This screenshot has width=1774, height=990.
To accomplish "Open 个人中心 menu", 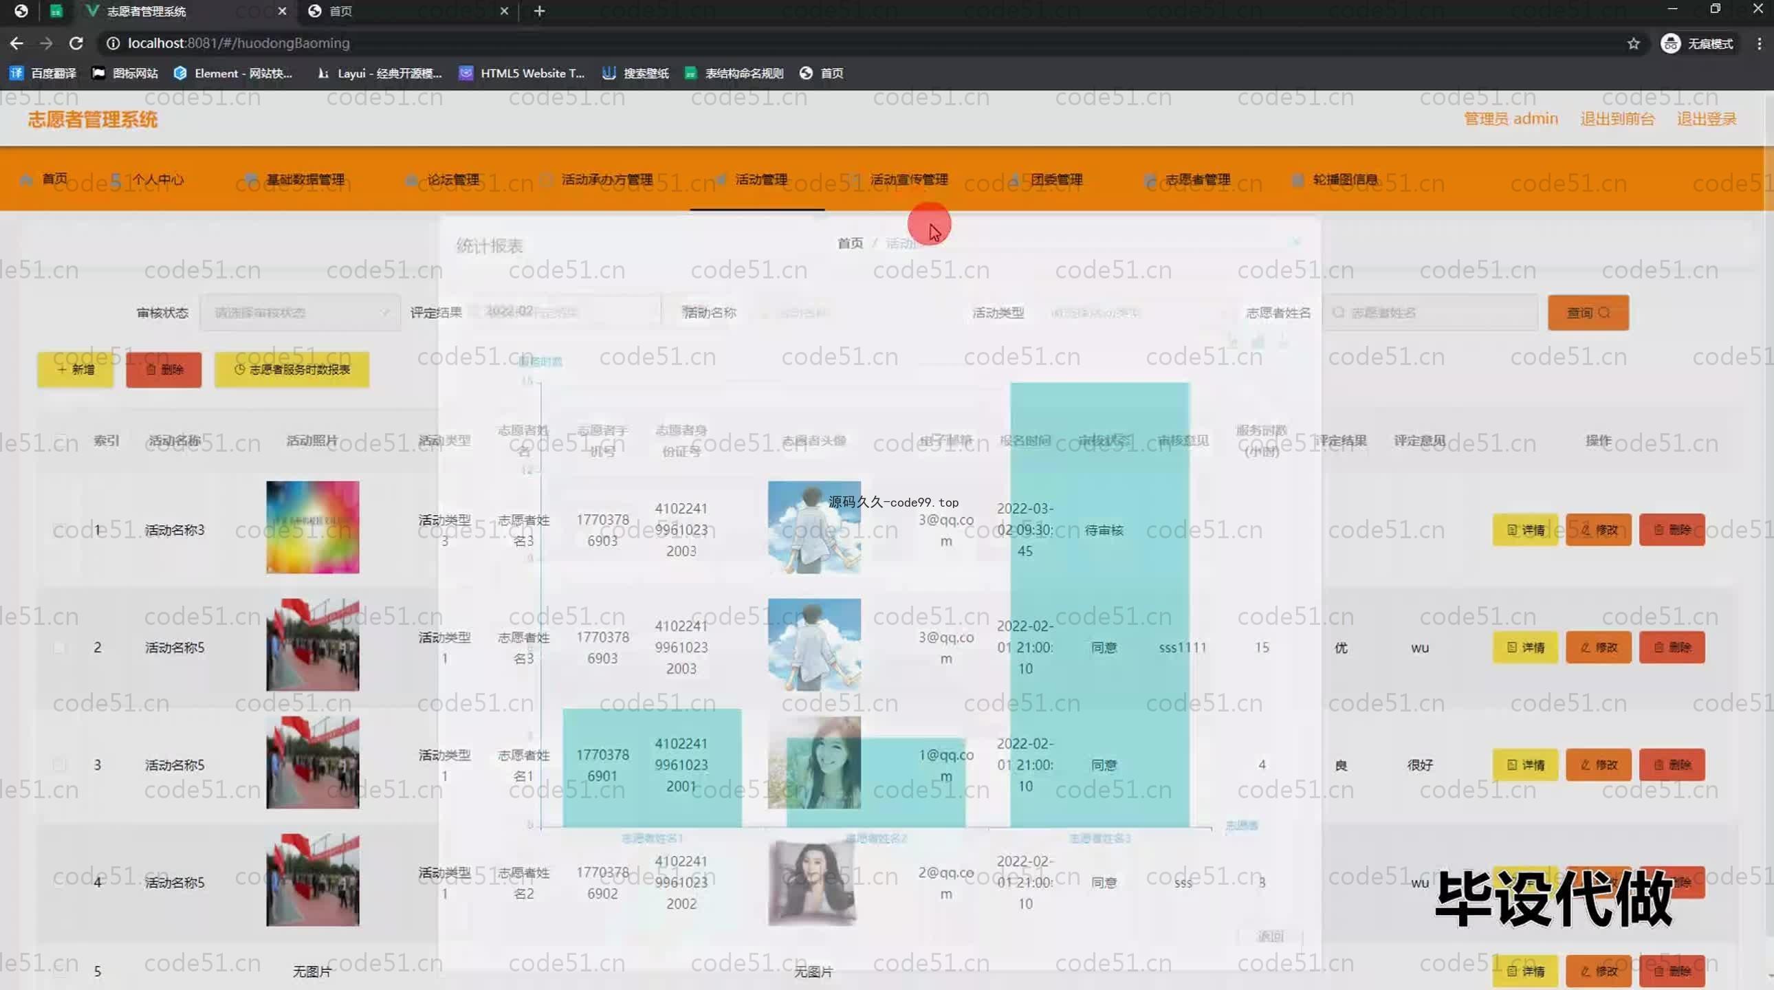I will click(x=146, y=179).
